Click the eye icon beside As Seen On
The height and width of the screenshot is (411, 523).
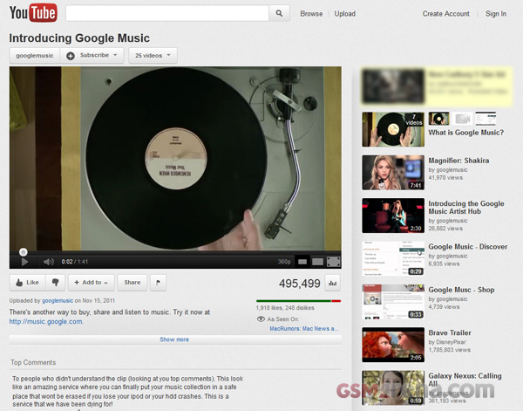(x=261, y=319)
